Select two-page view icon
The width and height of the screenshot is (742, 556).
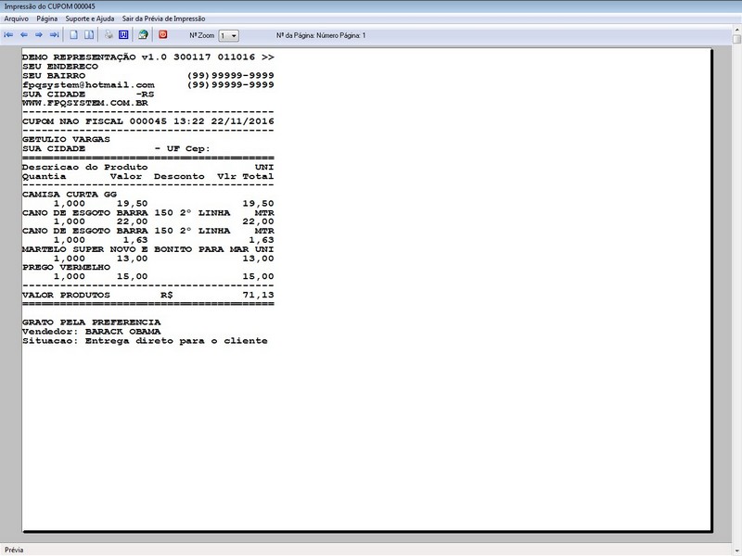click(x=89, y=35)
